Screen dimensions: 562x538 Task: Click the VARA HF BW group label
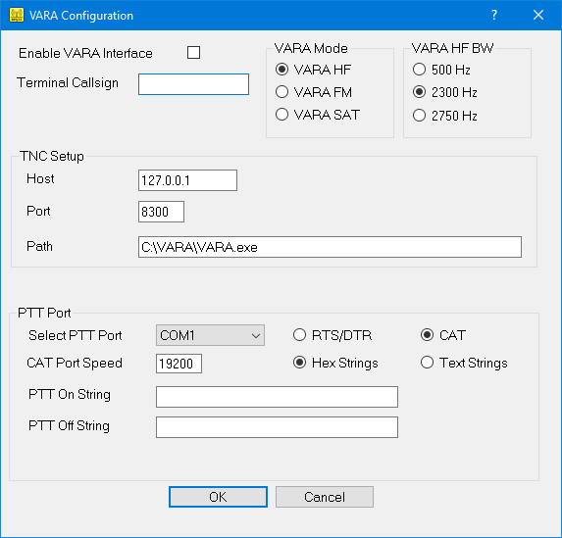[453, 48]
